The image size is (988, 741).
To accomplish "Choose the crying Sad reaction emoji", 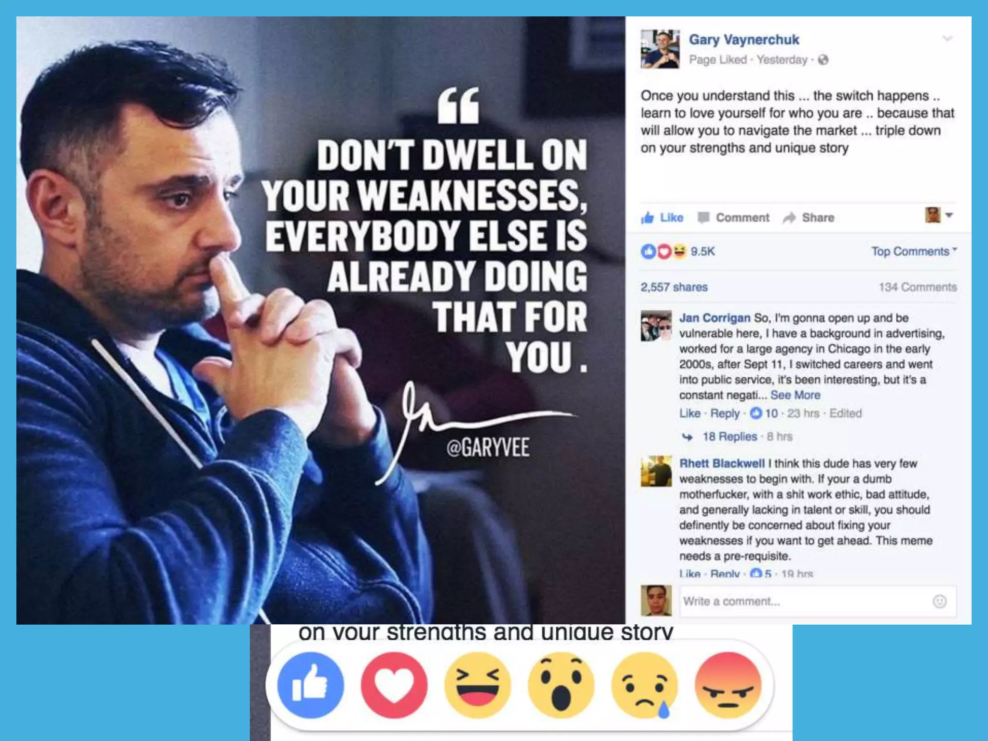I will [645, 685].
